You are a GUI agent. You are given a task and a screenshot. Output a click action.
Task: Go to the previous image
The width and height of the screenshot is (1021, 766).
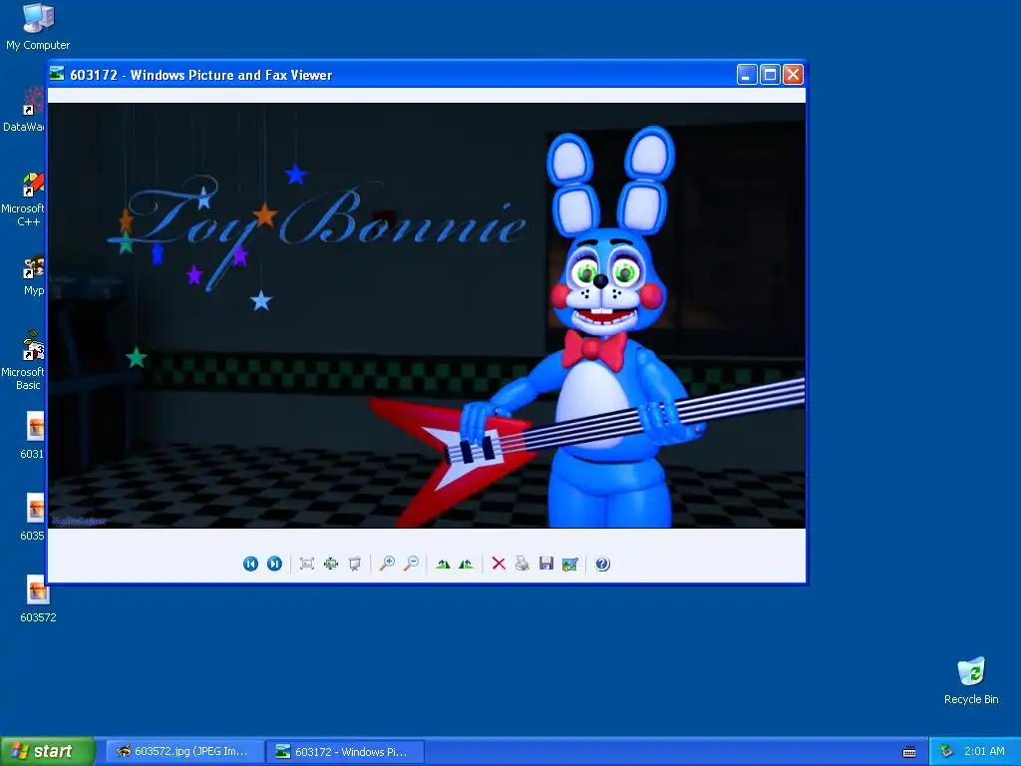[250, 565]
